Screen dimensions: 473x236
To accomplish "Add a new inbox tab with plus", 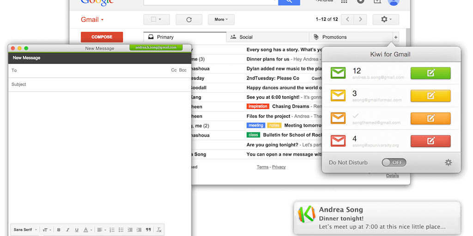I will click(396, 37).
